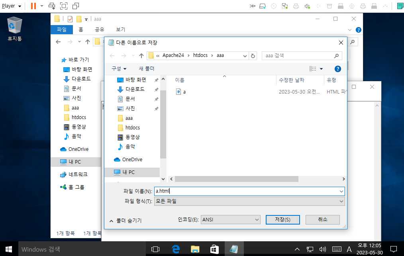Click the htdocs breadcrumb in the save dialog
This screenshot has height=256, width=404.
point(200,55)
